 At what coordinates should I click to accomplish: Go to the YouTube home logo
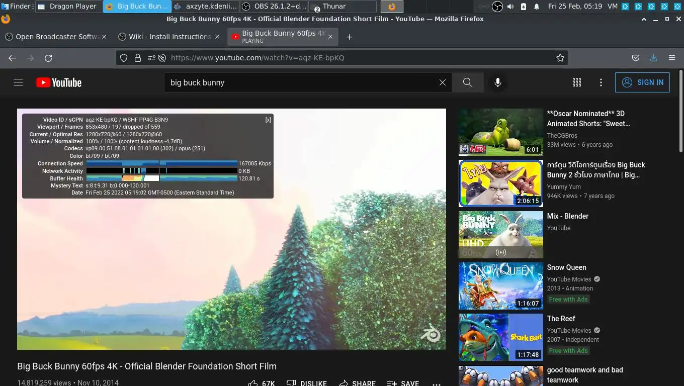pos(59,82)
